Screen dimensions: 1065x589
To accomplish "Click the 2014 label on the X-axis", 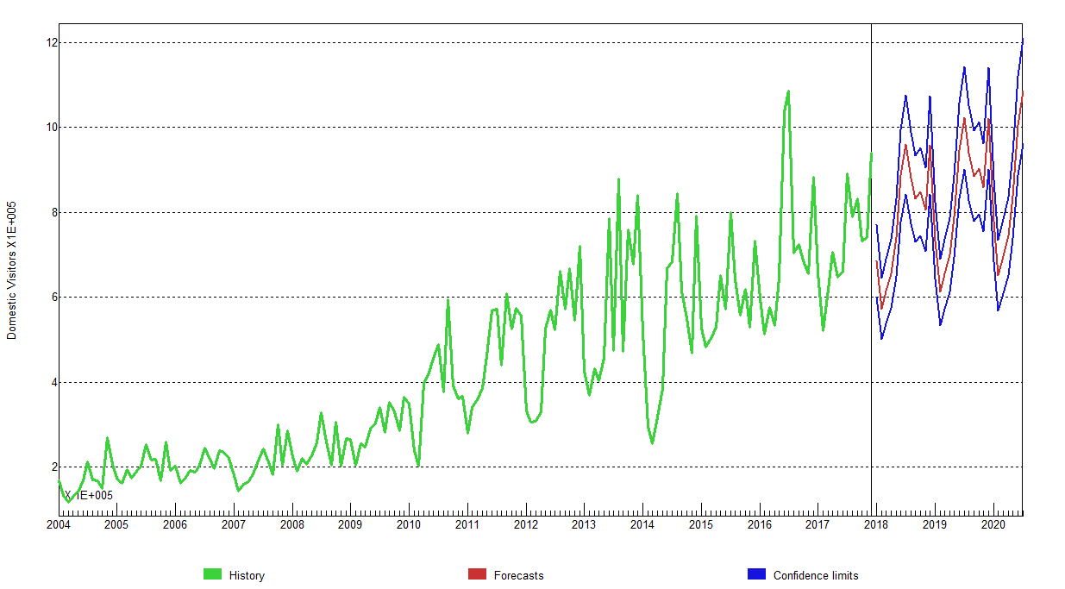I will point(642,524).
